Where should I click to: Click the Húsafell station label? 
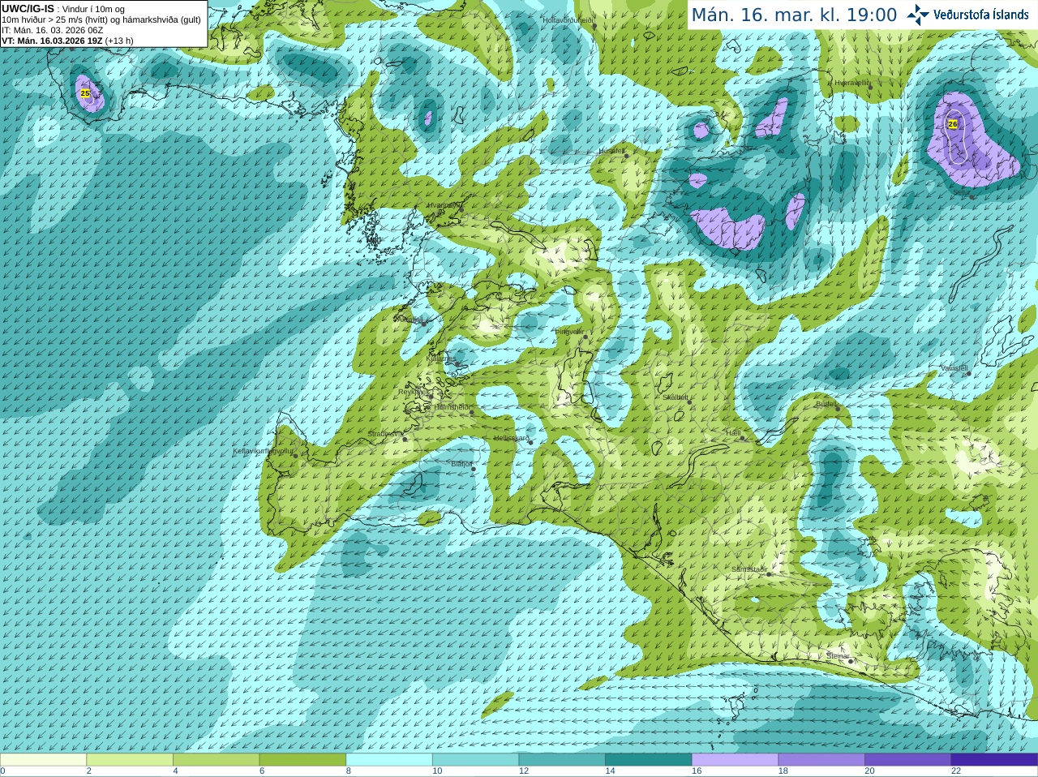tap(611, 151)
